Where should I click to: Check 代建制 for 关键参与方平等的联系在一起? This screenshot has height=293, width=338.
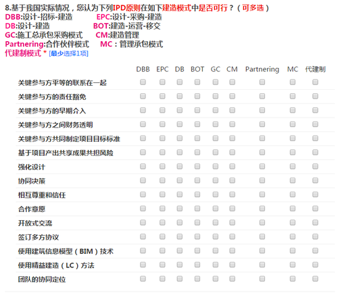click(315, 82)
